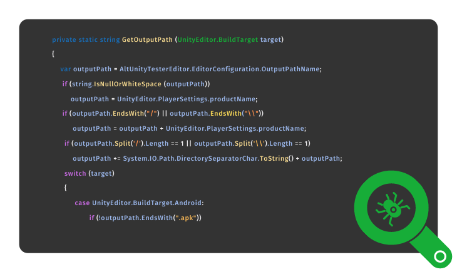Click the 'switch' keyword
The image size is (457, 272).
point(75,173)
